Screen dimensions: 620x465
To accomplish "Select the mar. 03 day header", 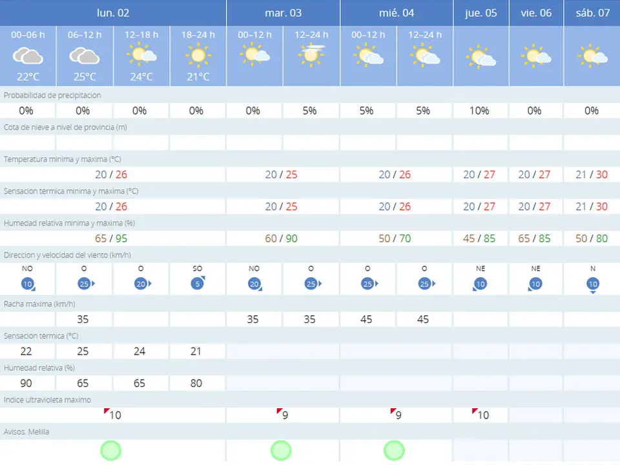I will (x=283, y=13).
